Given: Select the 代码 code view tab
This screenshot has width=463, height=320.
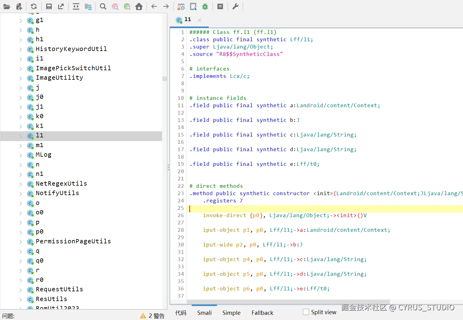Looking at the screenshot, I should pyautogui.click(x=181, y=313).
